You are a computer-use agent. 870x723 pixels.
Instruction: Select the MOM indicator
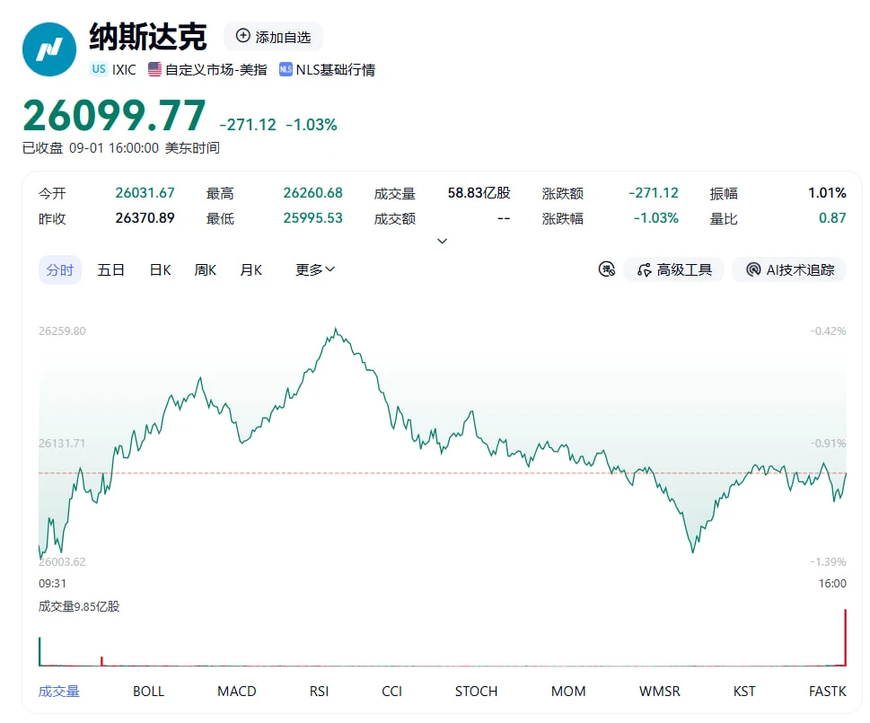click(x=568, y=691)
